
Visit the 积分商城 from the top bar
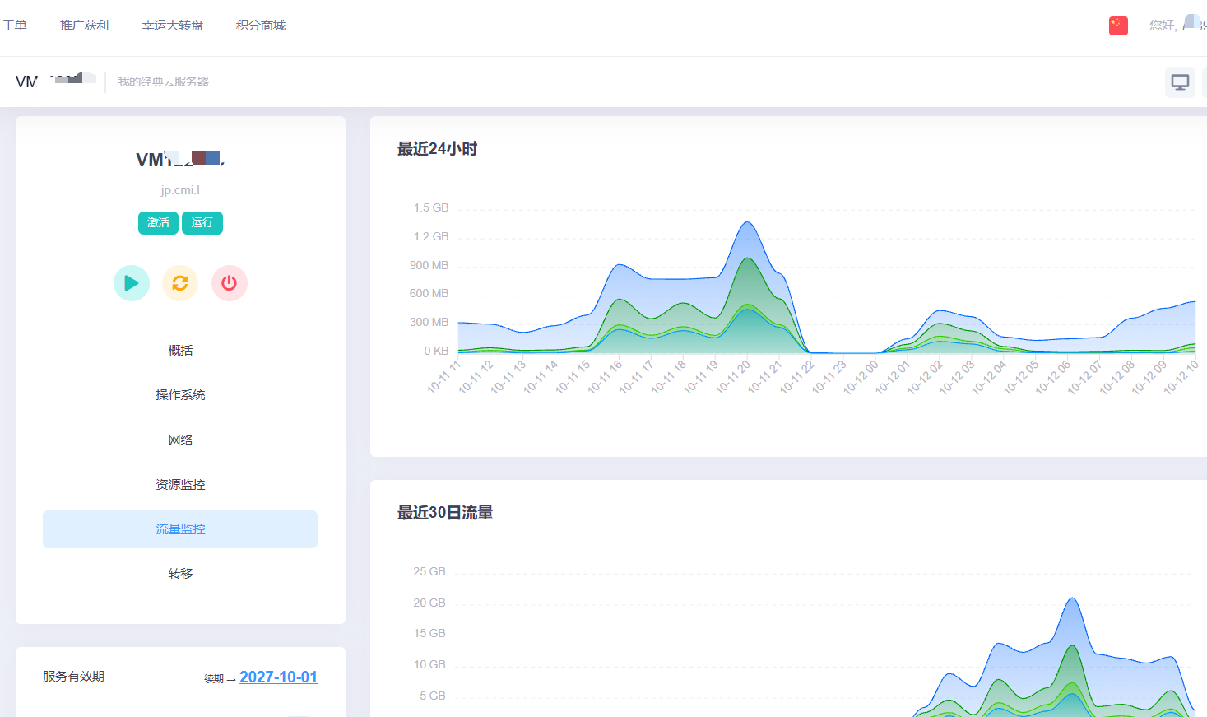point(261,26)
